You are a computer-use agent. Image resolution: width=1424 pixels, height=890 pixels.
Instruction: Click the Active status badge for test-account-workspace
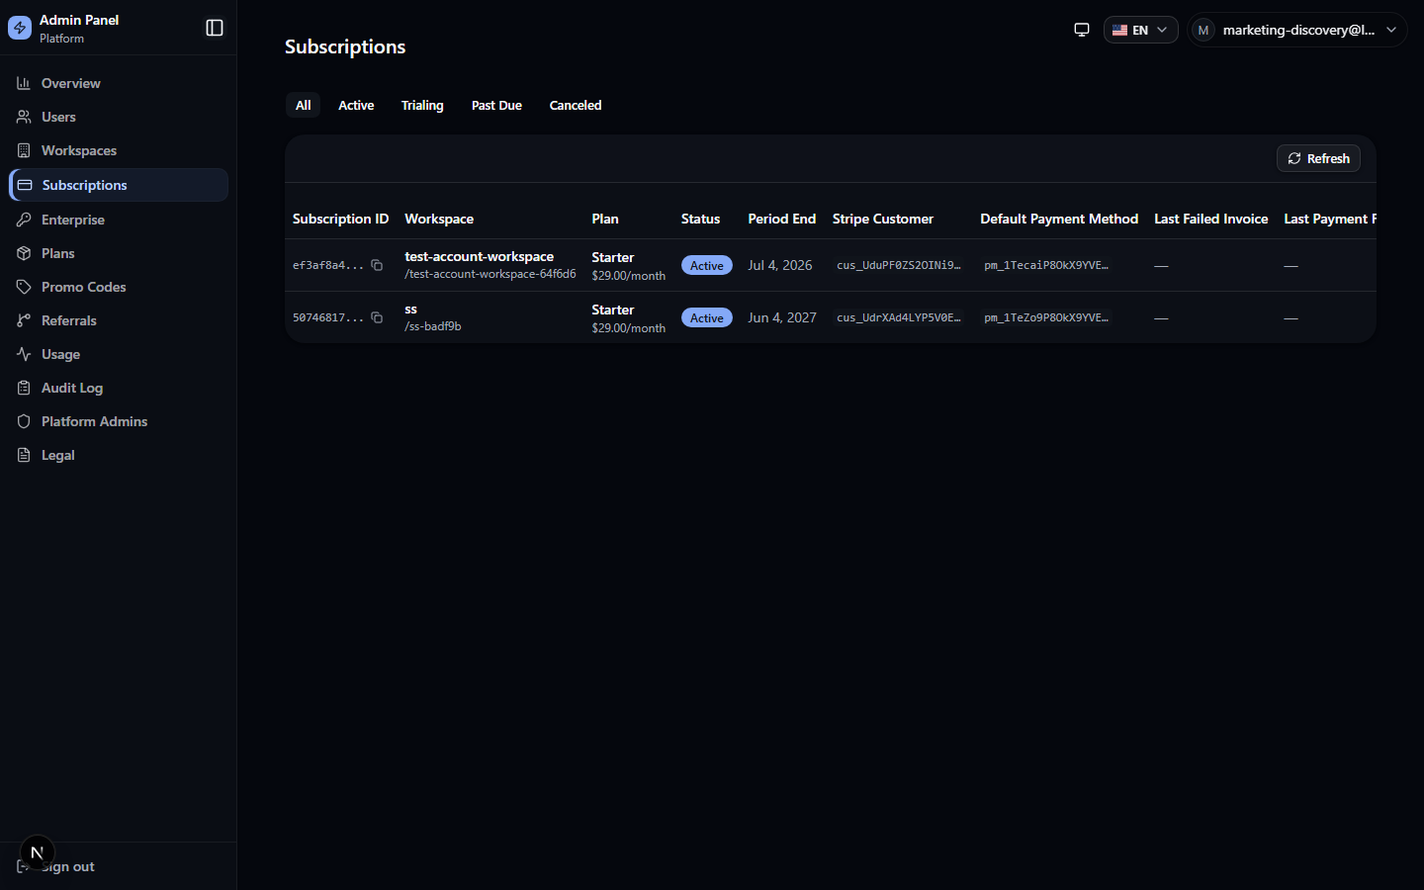click(707, 265)
